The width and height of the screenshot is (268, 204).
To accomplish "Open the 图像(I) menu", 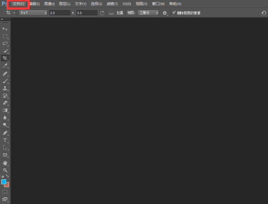I will (x=49, y=4).
